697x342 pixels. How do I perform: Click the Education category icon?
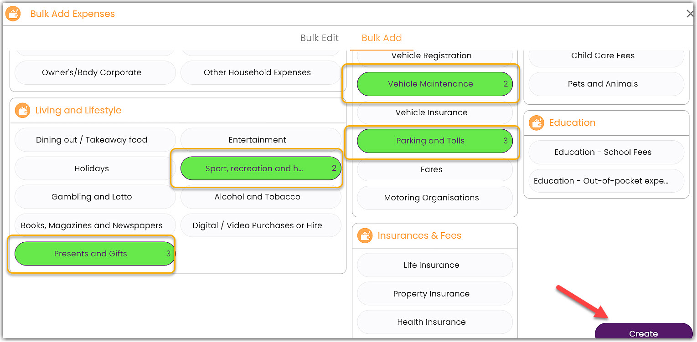point(536,123)
